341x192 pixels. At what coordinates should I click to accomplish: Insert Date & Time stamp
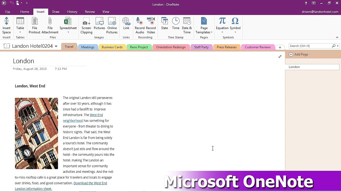[187, 25]
